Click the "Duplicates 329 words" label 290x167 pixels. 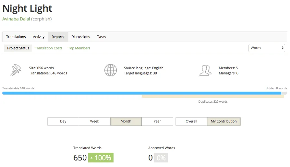point(213,102)
